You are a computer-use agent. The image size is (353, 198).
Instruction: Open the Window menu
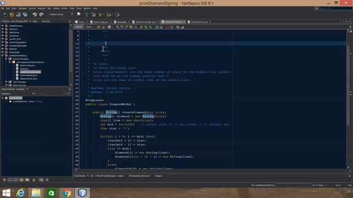point(87,8)
